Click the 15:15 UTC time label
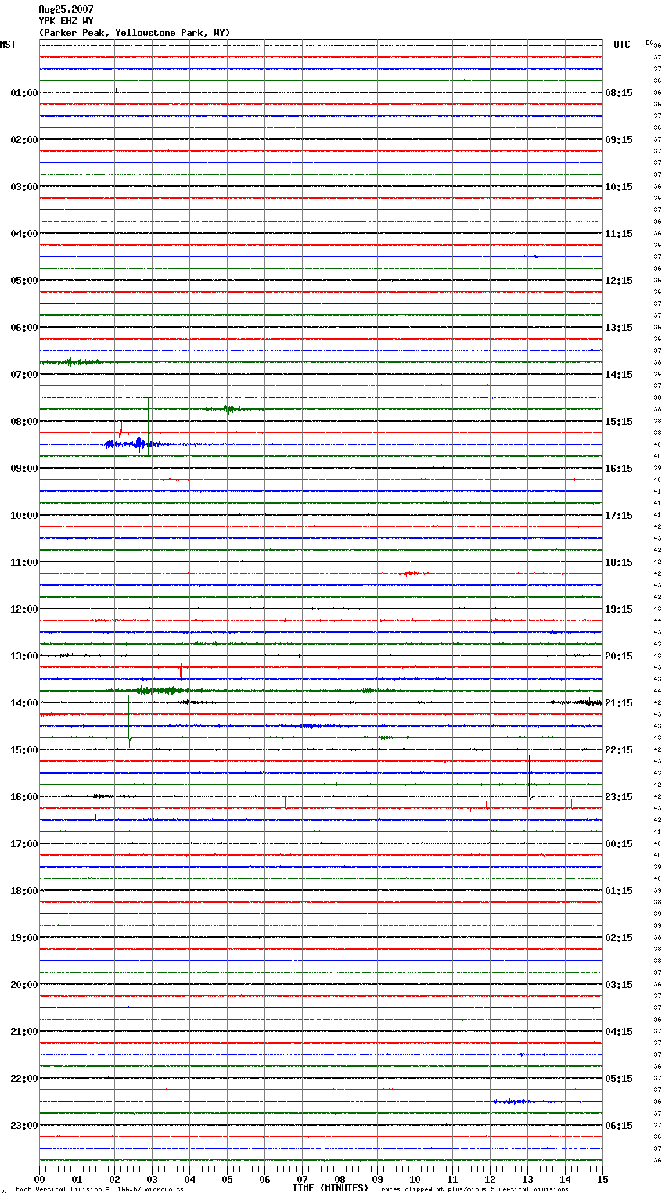Viewport: 665px width, 1200px height. tap(619, 422)
